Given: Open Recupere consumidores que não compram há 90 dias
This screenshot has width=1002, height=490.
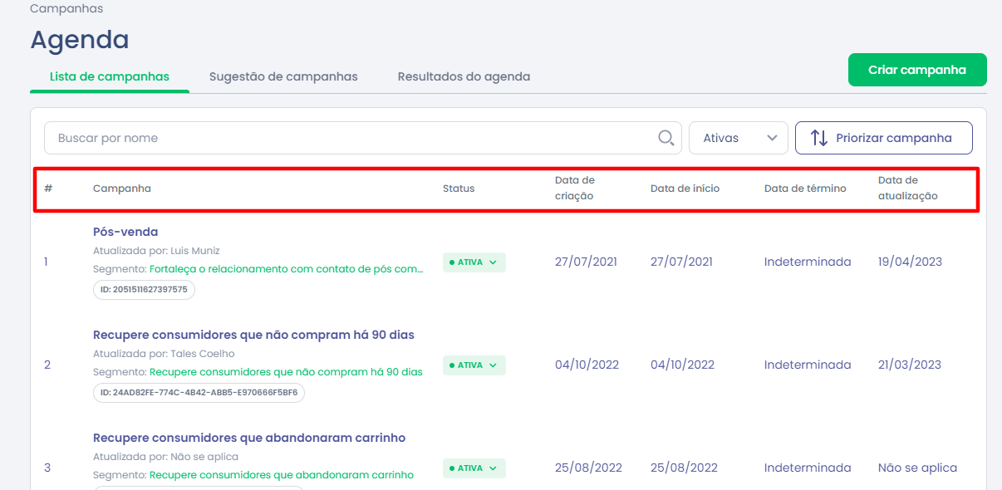Looking at the screenshot, I should point(253,335).
